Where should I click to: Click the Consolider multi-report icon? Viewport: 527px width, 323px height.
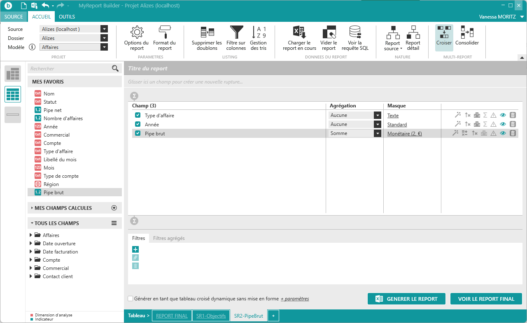[x=467, y=33]
